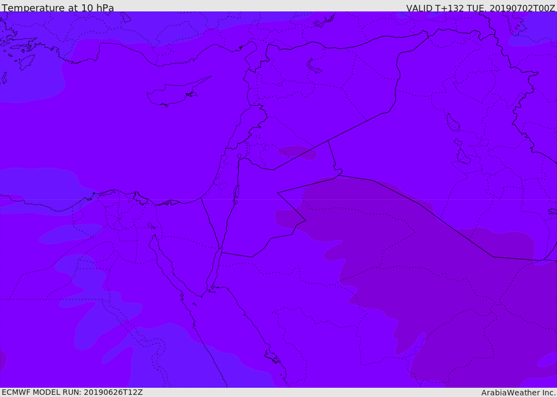Click the 'Temperature at 10 hPa' title

(x=58, y=8)
